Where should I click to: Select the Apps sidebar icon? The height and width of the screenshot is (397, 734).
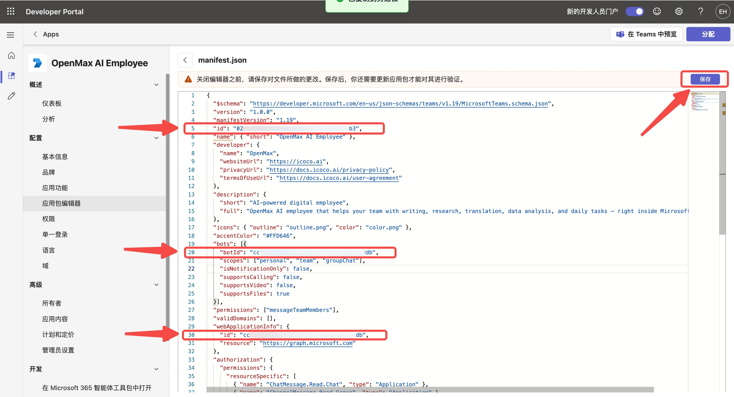11,75
